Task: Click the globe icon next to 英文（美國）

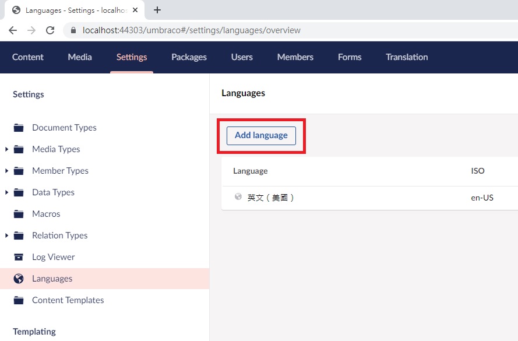Action: click(239, 198)
